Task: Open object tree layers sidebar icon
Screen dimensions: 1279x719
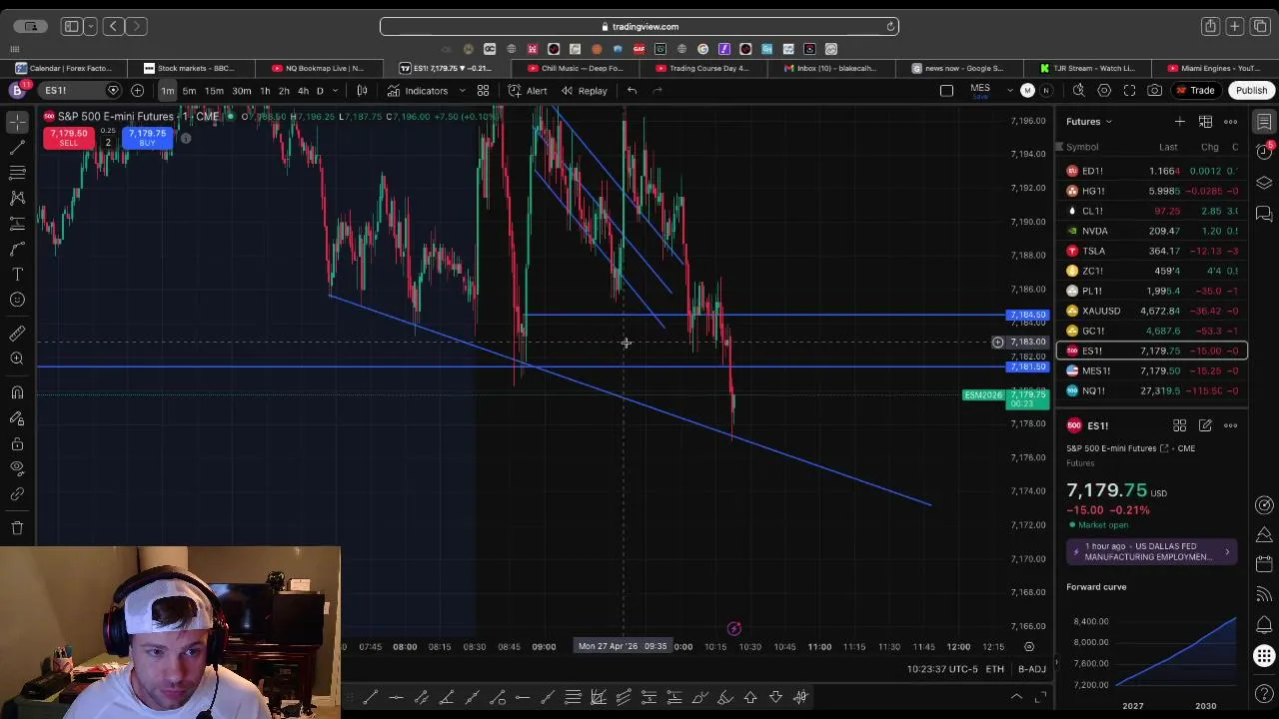Action: 1264,183
